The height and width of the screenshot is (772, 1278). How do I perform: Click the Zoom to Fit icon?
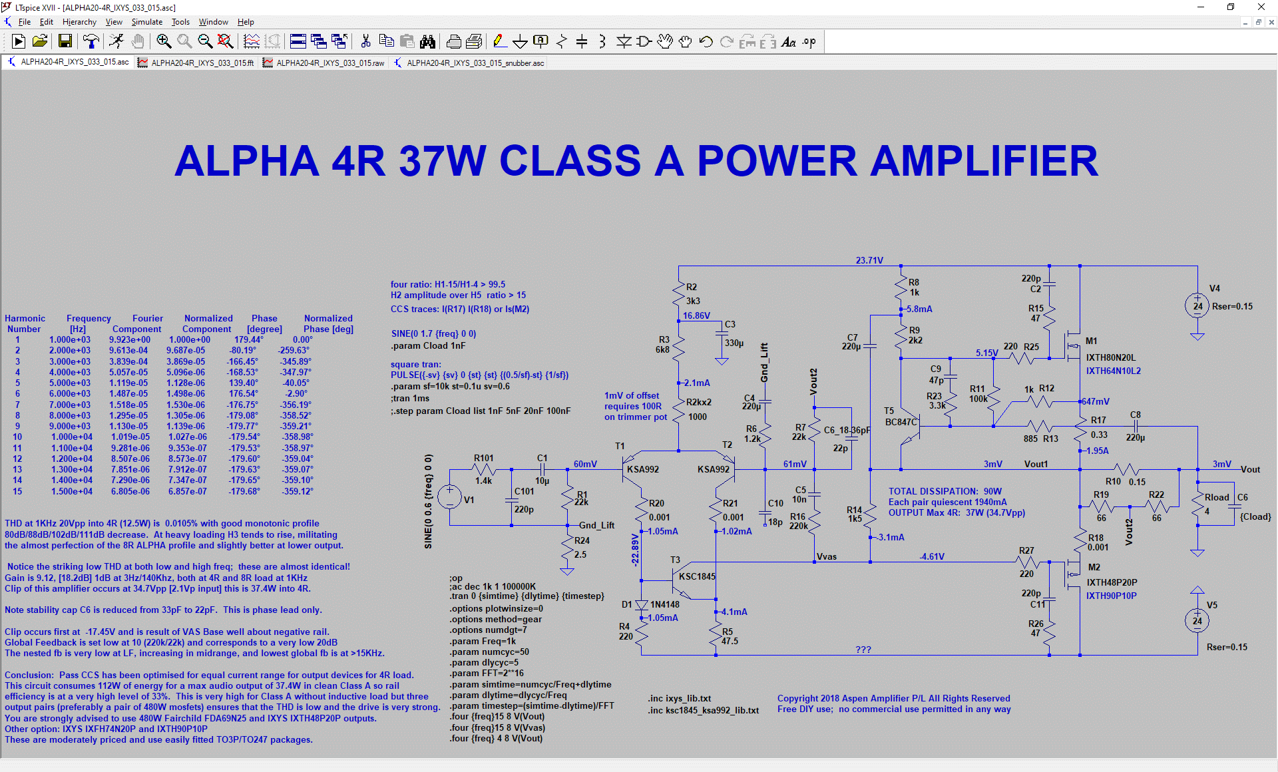click(226, 42)
